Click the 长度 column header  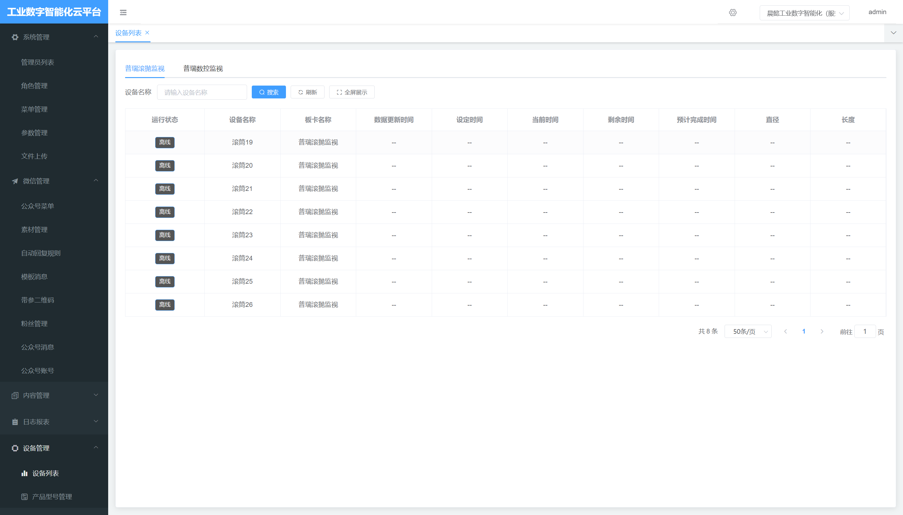[848, 120]
